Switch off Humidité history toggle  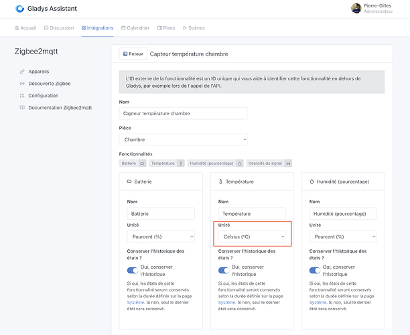point(316,271)
